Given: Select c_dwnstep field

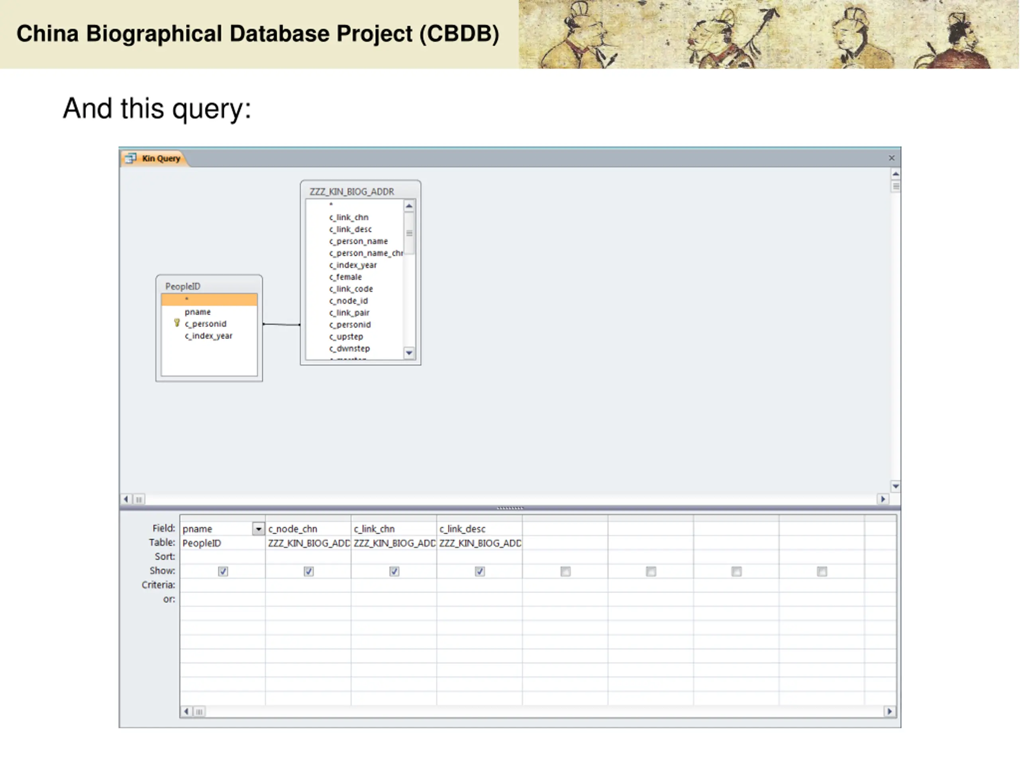Looking at the screenshot, I should coord(349,349).
